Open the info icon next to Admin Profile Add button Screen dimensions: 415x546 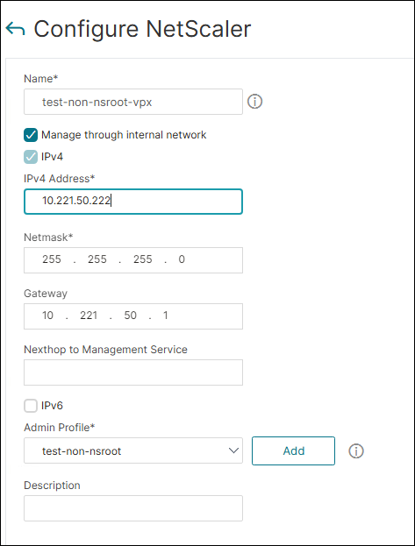[356, 451]
